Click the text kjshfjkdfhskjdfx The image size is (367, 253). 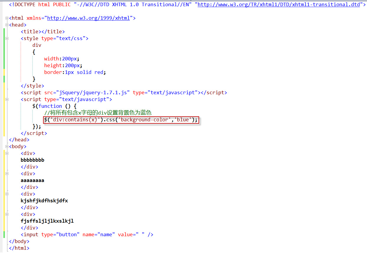click(44, 201)
